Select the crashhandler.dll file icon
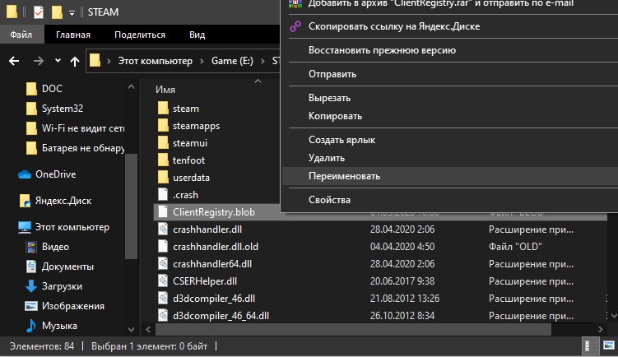 click(163, 229)
